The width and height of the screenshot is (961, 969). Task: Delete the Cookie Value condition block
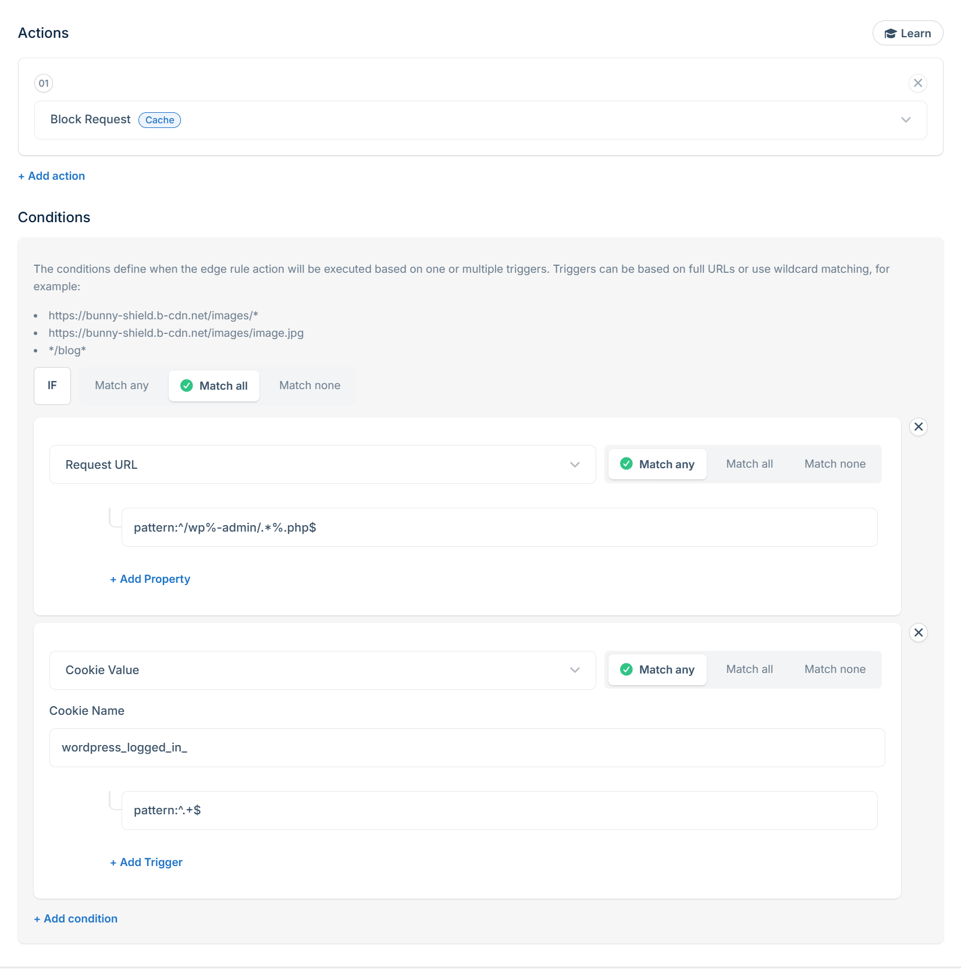pyautogui.click(x=918, y=633)
